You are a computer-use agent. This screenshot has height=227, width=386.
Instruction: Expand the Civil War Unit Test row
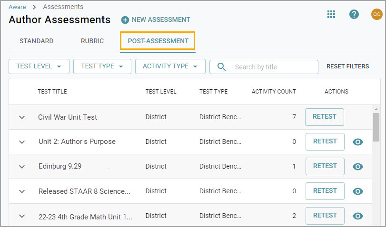(22, 117)
